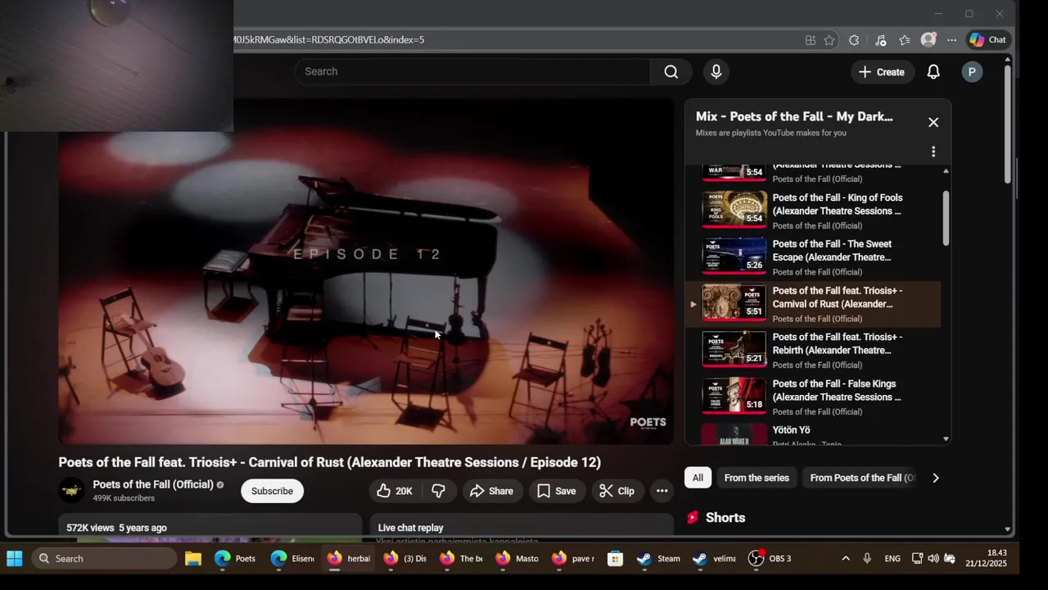Viewport: 1048px width, 590px height.
Task: Click the YouTube search magnifier button
Action: click(671, 71)
